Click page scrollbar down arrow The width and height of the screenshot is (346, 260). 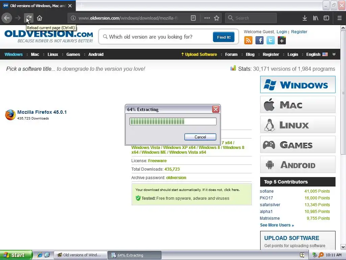point(343,247)
